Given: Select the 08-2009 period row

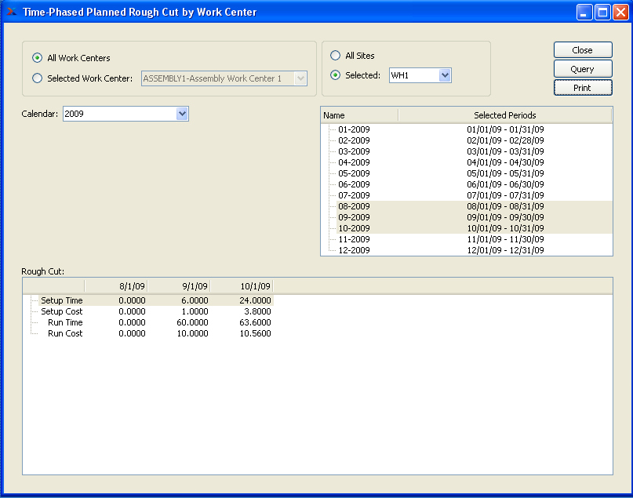Looking at the screenshot, I should pyautogui.click(x=354, y=206).
